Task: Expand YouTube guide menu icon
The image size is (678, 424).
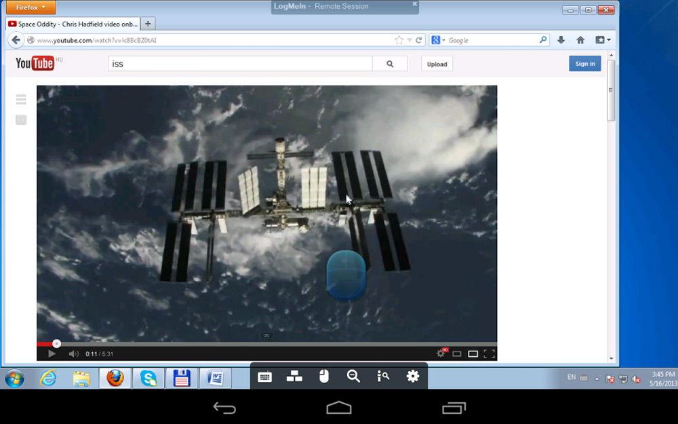Action: [21, 100]
